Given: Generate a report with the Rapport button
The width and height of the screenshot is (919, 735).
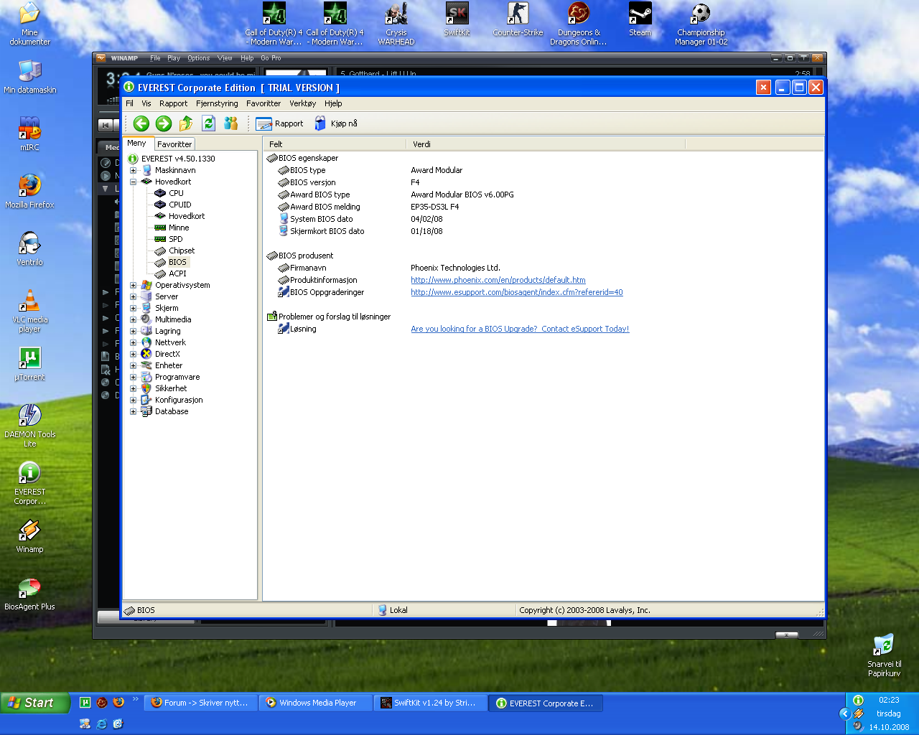Looking at the screenshot, I should [280, 123].
